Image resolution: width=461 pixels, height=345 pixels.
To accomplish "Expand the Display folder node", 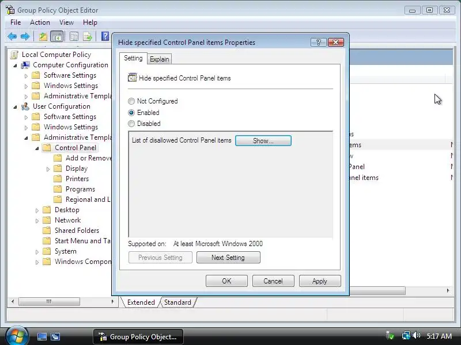I will click(x=48, y=169).
